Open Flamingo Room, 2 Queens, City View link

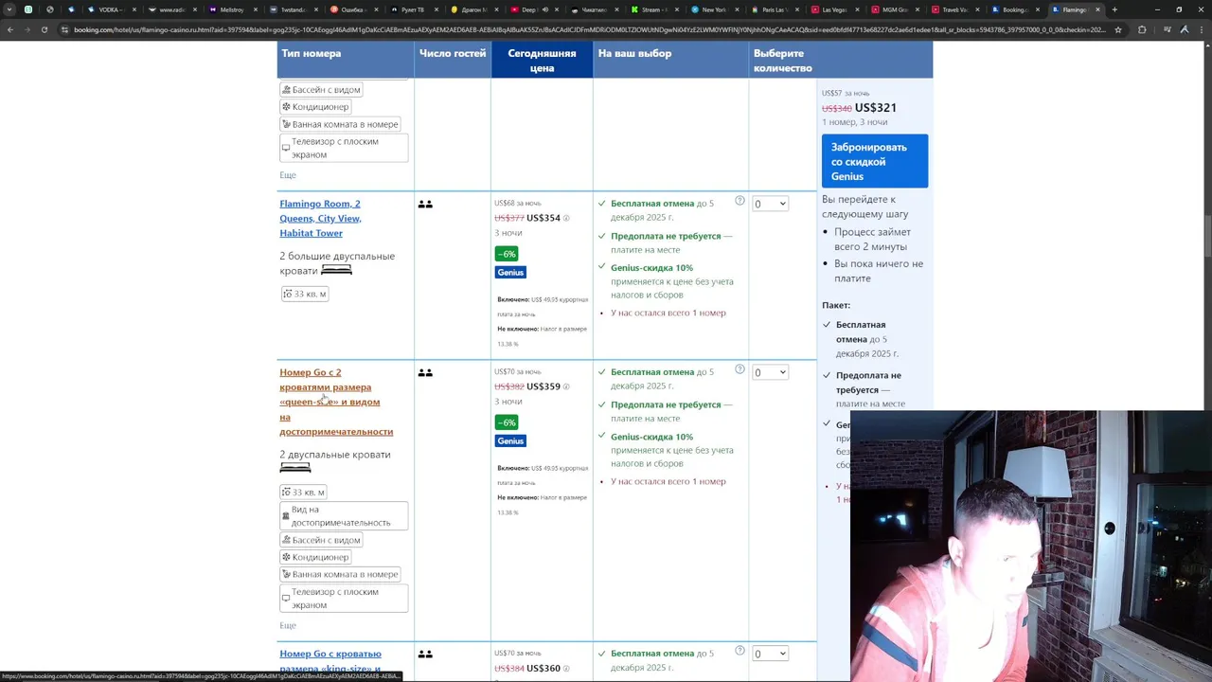[320, 218]
